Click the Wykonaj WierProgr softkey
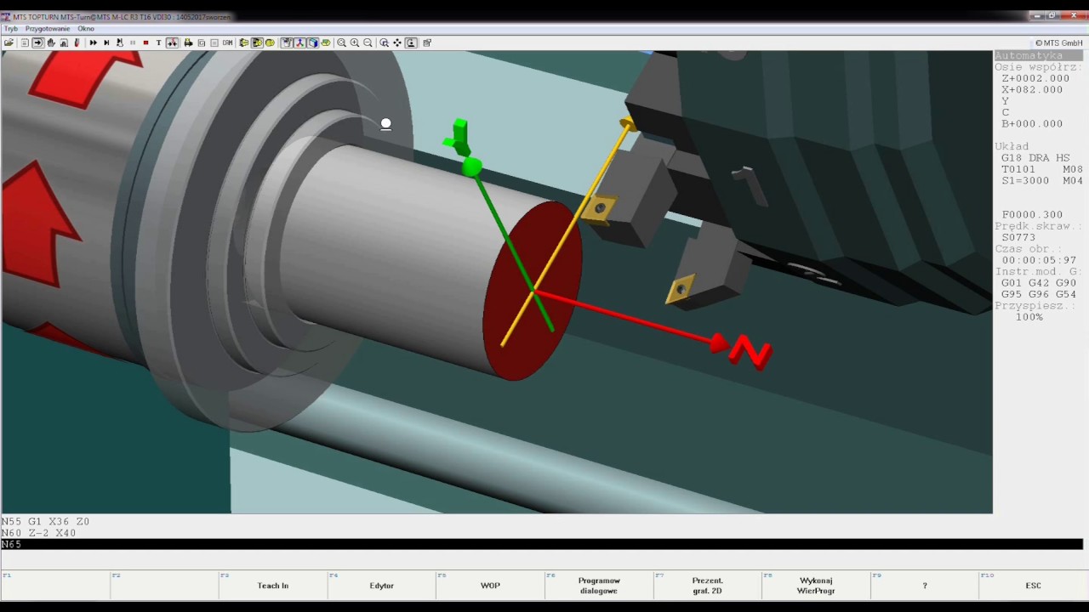 816,586
